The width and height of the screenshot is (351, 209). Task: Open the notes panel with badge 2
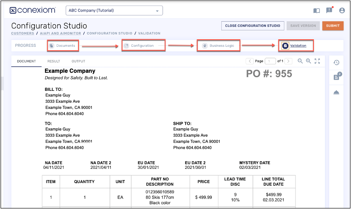(336, 77)
